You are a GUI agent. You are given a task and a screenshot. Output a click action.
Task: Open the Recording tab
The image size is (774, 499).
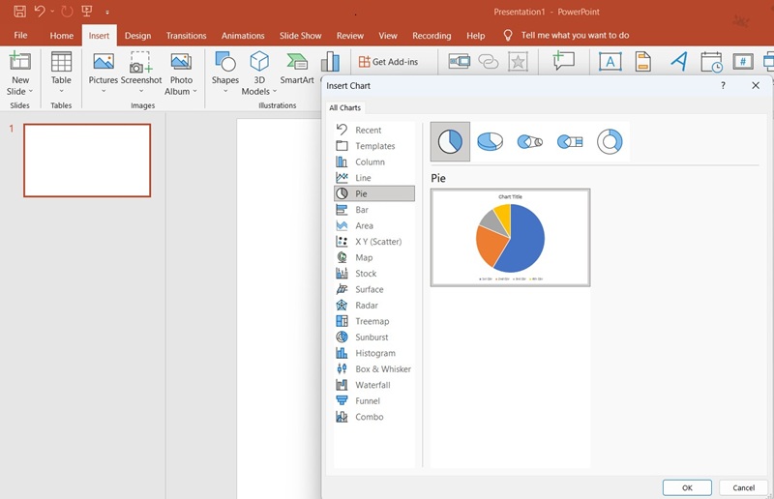click(432, 36)
